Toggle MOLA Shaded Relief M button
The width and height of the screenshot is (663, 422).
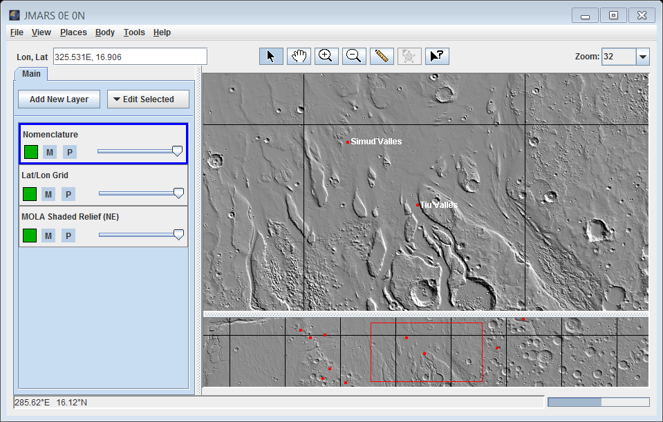48,236
